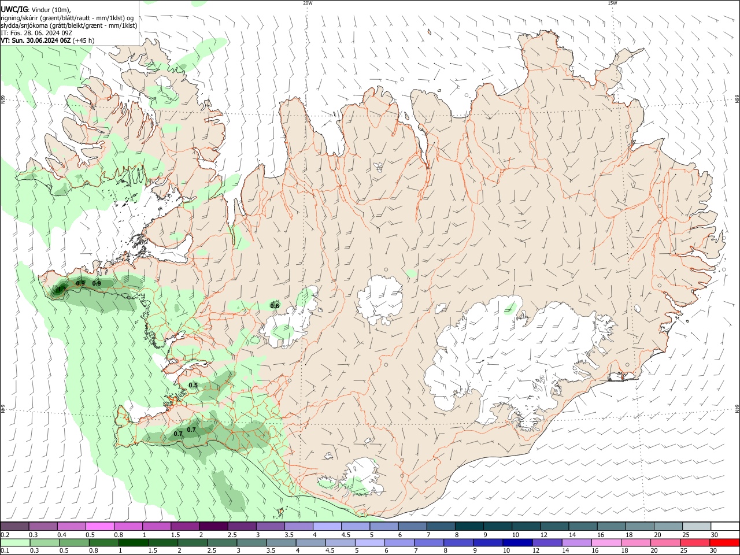This screenshot has width=740, height=555.
Task: Click the valid time line 'VT: Sun. 30.06.2024 06Z (+45 h)'
Action: point(47,40)
